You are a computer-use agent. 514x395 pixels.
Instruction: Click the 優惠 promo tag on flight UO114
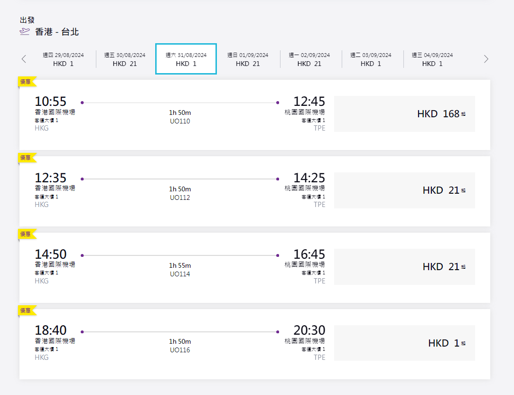(26, 234)
